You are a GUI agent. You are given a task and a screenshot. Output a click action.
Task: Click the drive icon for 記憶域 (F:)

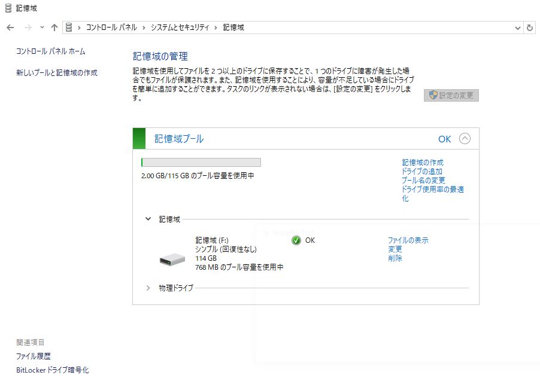(172, 259)
